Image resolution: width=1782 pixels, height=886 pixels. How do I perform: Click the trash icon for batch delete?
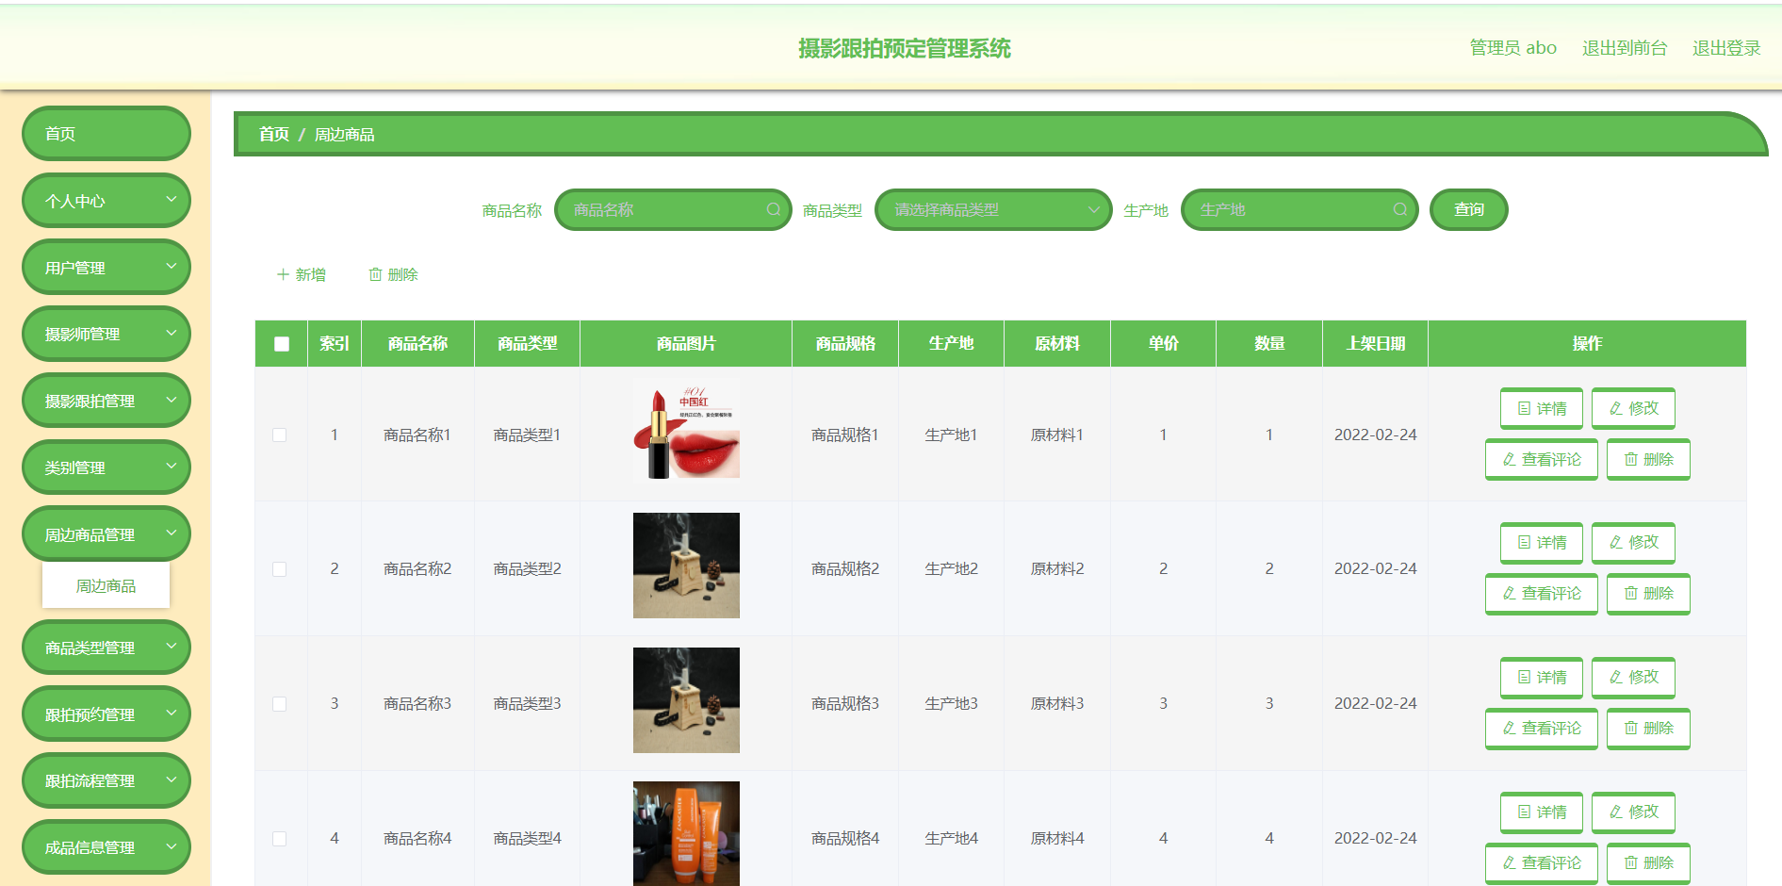point(376,274)
